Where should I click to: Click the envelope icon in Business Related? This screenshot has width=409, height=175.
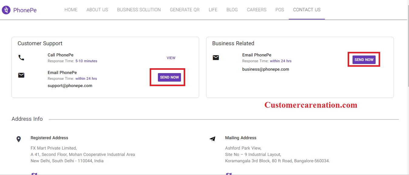pos(216,58)
